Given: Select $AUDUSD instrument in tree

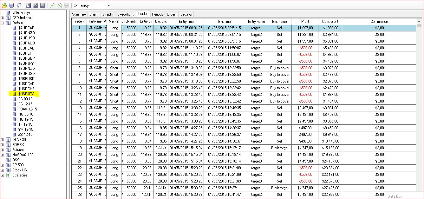Looking at the screenshot, I should (26, 38).
